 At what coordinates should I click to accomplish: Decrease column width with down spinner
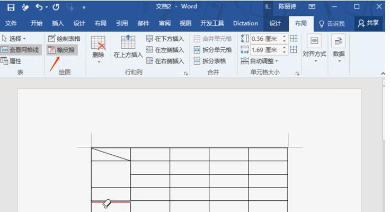click(x=285, y=52)
